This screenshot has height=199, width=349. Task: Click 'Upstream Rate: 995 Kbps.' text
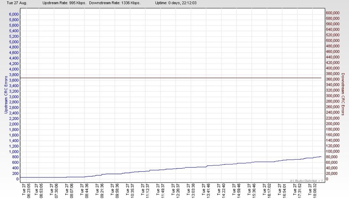(64, 3)
